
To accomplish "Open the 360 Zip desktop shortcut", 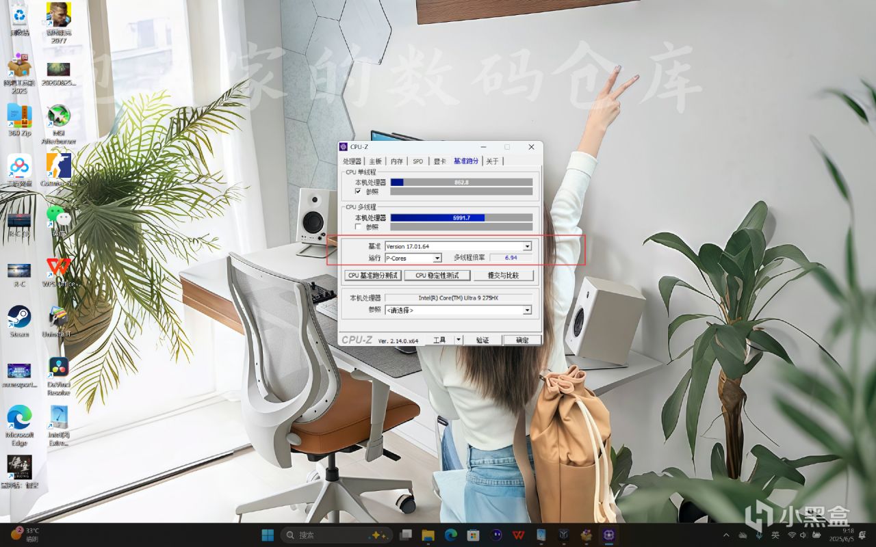I will (19, 120).
